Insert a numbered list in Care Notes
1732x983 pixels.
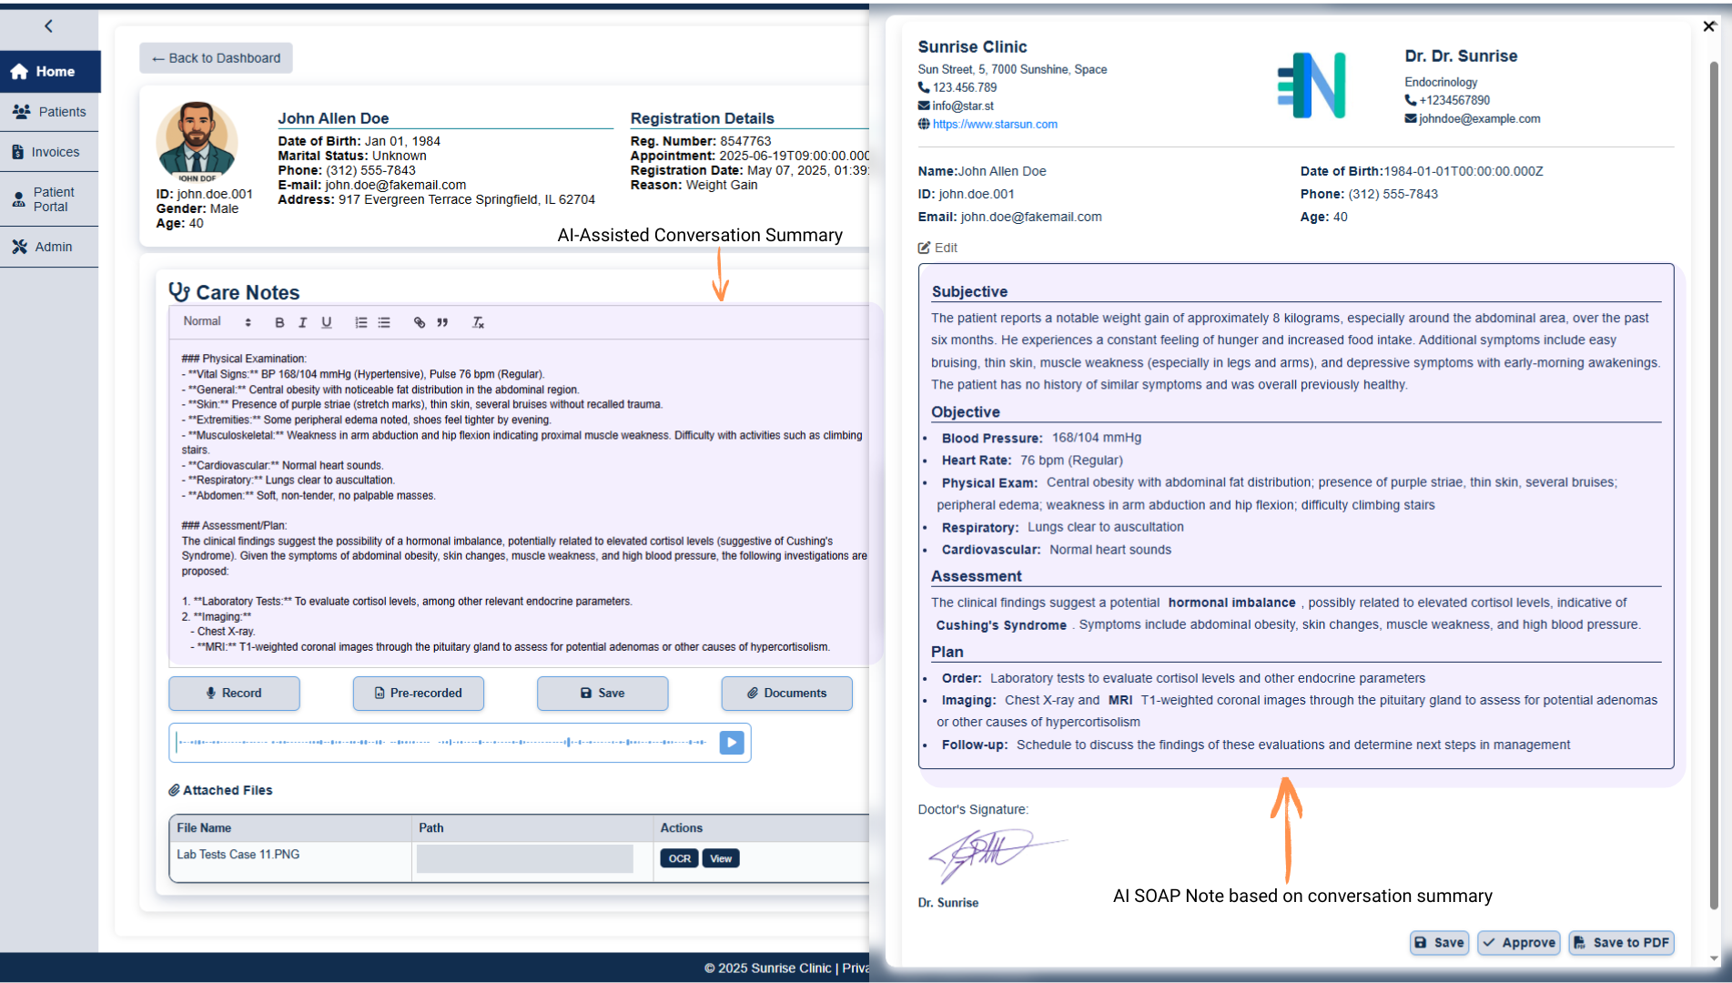pos(361,322)
